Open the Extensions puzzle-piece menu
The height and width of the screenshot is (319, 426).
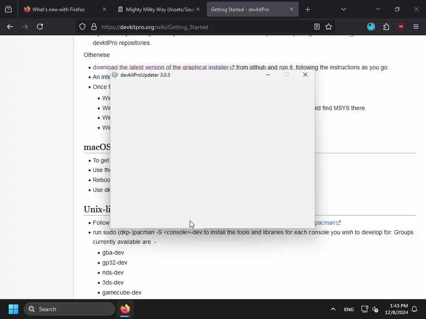point(386,27)
